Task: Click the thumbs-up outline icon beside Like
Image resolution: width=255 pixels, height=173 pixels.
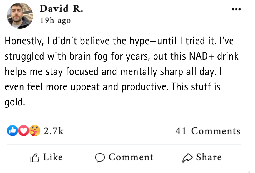Action: point(34,158)
